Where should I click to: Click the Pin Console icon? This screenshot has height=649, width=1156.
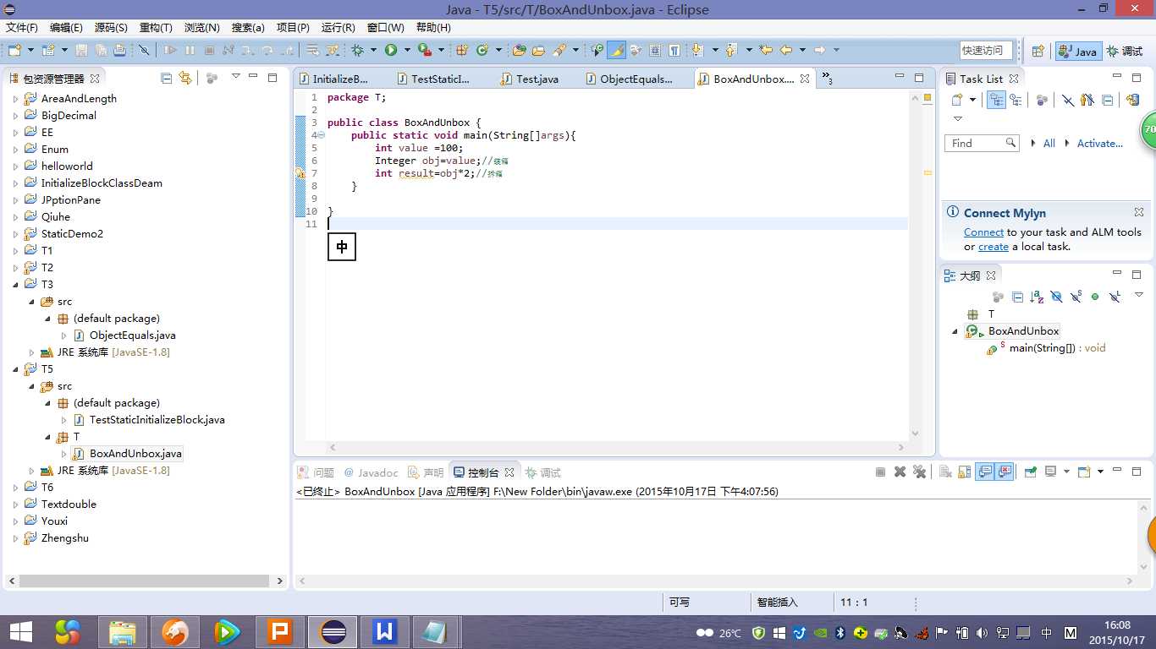click(1031, 472)
